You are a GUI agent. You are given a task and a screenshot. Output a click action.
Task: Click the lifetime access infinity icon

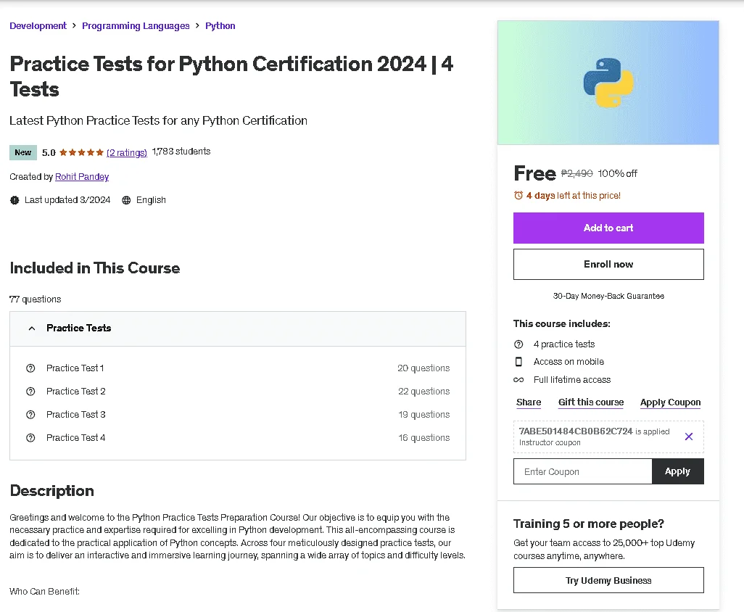click(518, 379)
